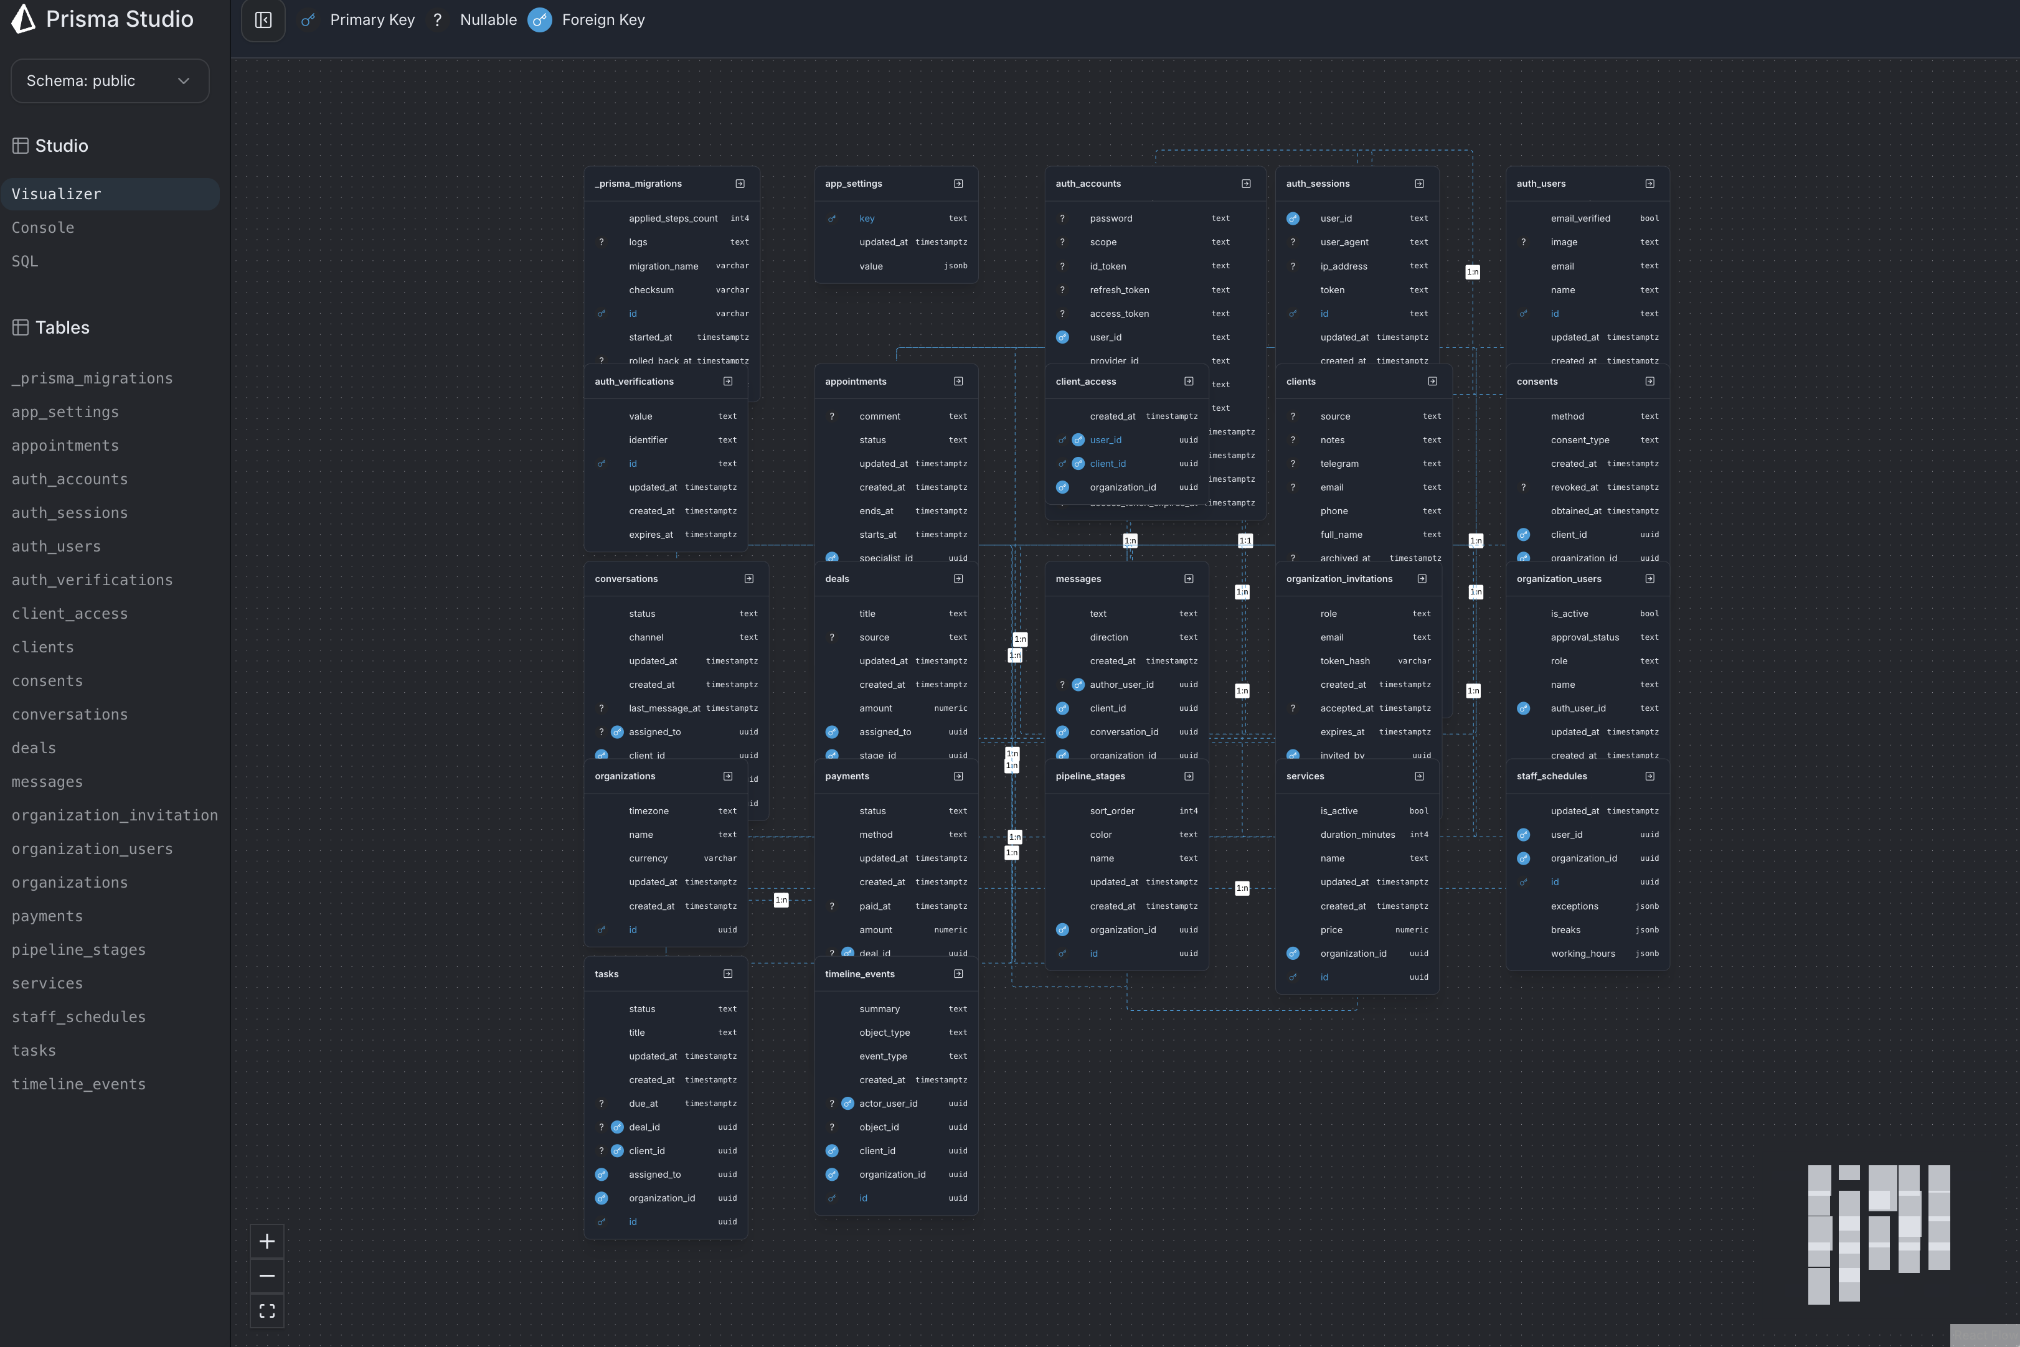Select _prisma_migrations in the Tables list
The height and width of the screenshot is (1347, 2020).
pyautogui.click(x=92, y=379)
